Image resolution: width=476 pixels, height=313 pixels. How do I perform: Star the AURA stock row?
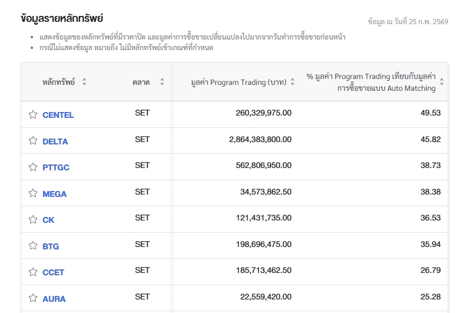coord(33,298)
